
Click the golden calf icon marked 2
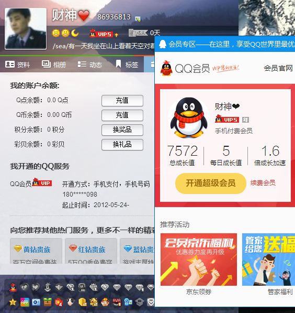tap(94, 302)
